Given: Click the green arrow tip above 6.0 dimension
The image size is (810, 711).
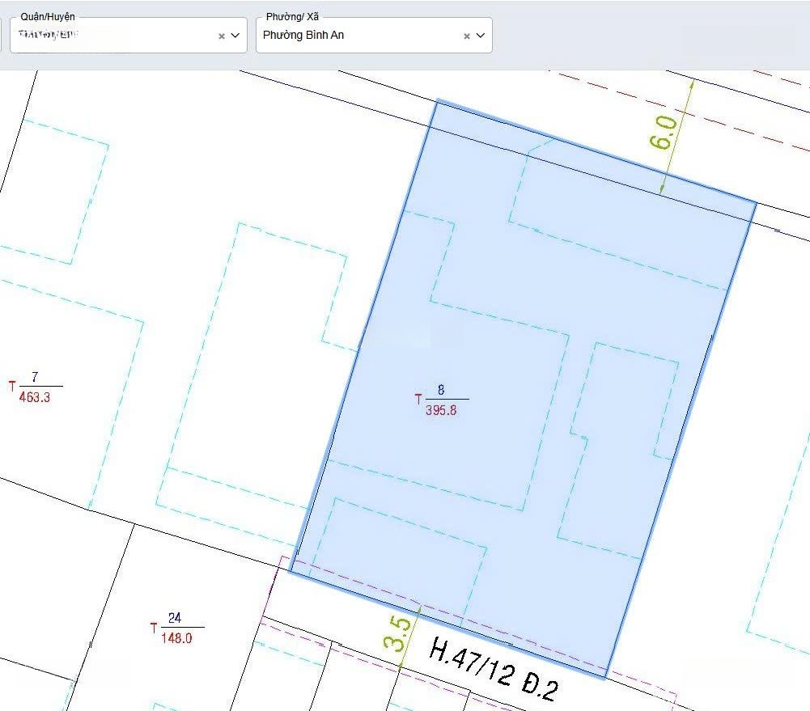Looking at the screenshot, I should (691, 80).
